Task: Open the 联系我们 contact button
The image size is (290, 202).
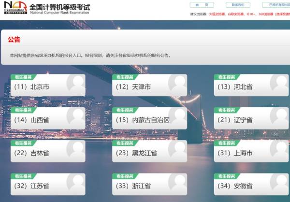Action: (x=238, y=5)
